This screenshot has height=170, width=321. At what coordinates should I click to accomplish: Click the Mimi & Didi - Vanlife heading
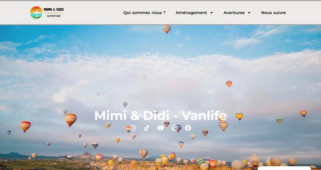(x=160, y=115)
